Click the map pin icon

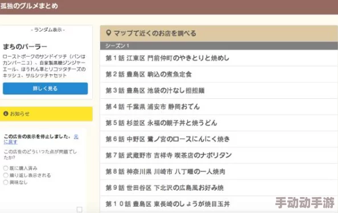pos(109,33)
